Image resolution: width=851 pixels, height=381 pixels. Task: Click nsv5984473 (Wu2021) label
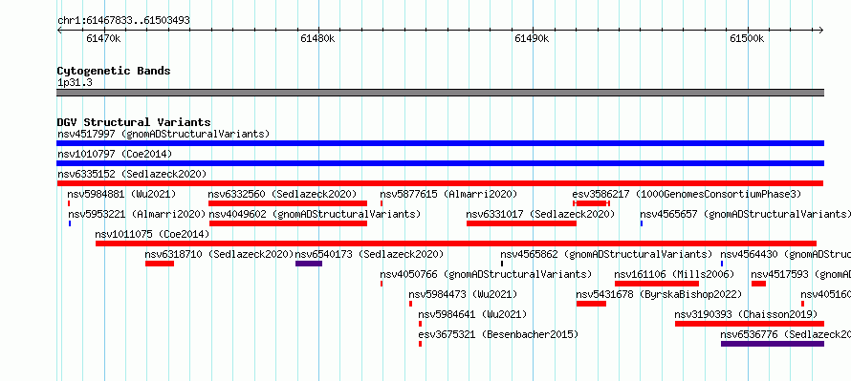(463, 294)
